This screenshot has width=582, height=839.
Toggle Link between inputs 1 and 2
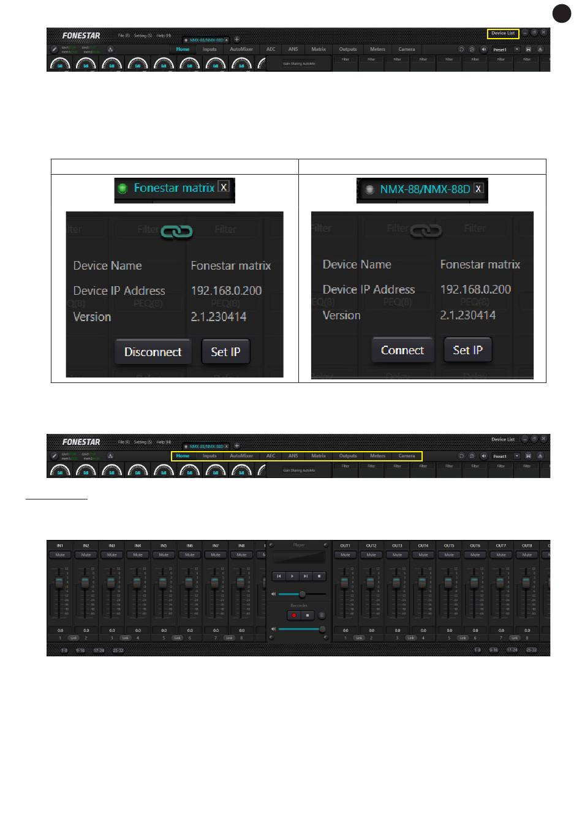pos(74,638)
